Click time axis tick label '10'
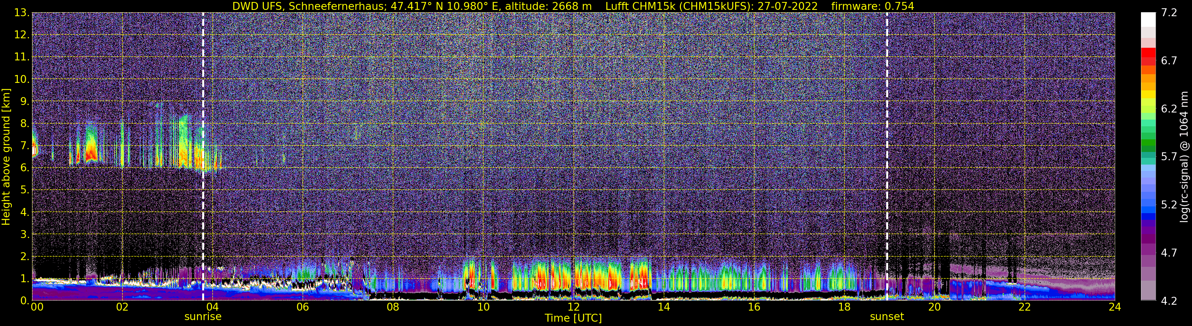1192x326 pixels. point(483,307)
